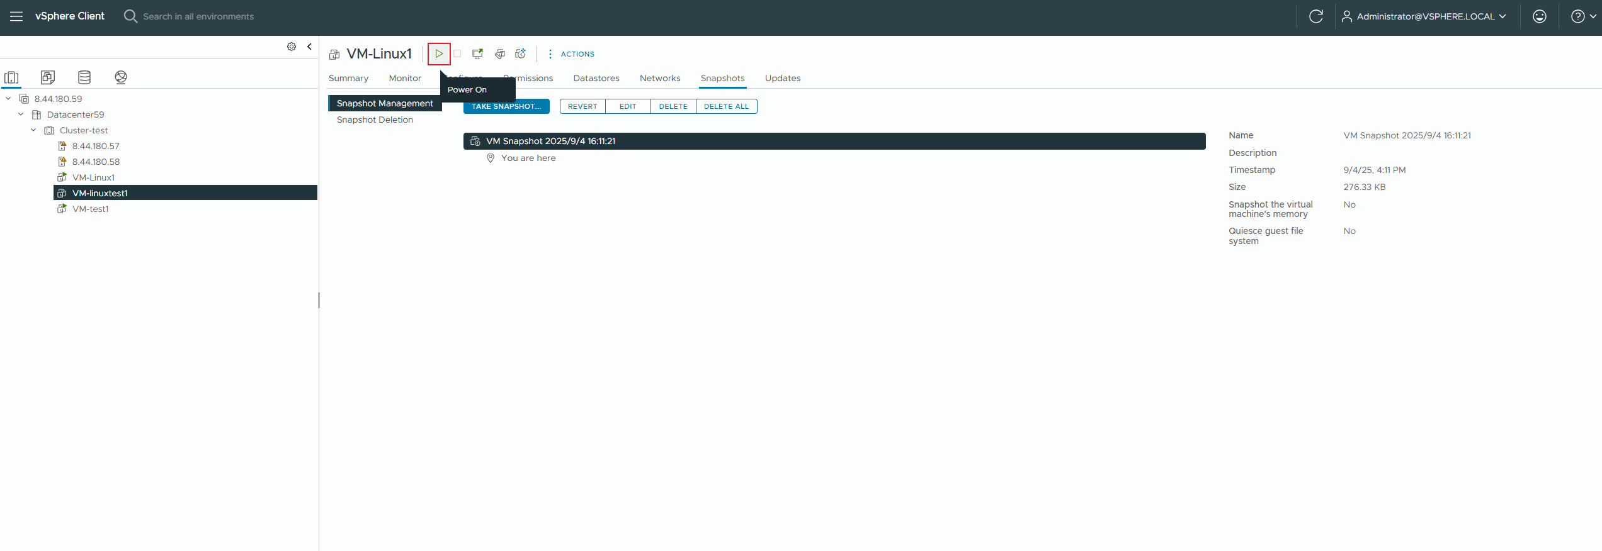Select host 8.44.180.57
Image resolution: width=1602 pixels, height=551 pixels.
click(x=96, y=146)
